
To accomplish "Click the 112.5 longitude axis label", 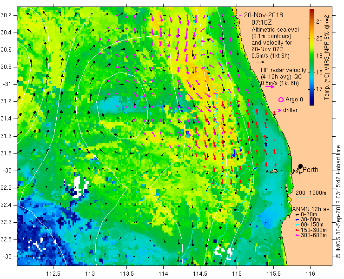I will click(x=53, y=273).
